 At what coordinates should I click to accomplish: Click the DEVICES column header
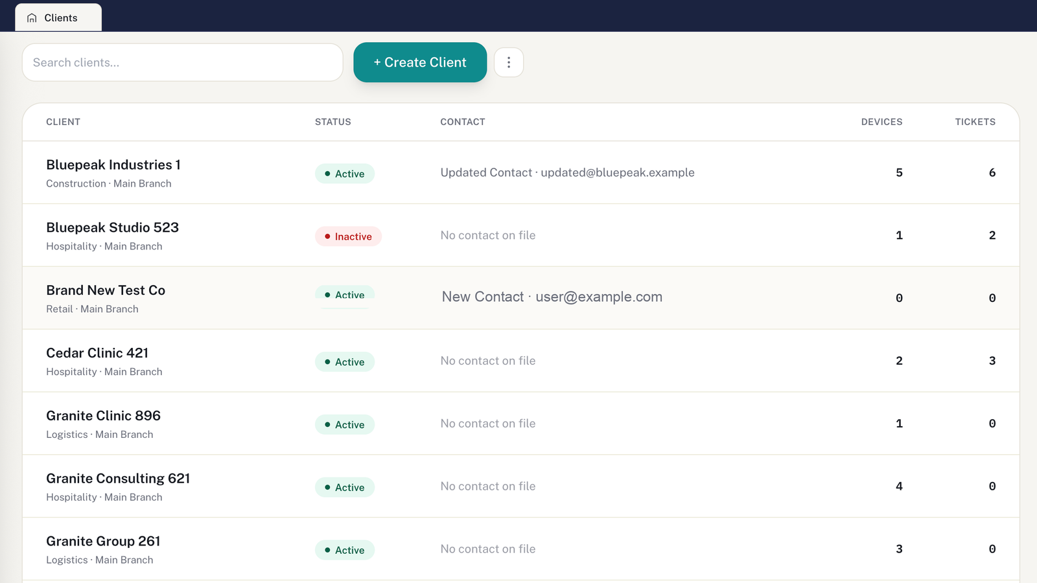pyautogui.click(x=881, y=122)
